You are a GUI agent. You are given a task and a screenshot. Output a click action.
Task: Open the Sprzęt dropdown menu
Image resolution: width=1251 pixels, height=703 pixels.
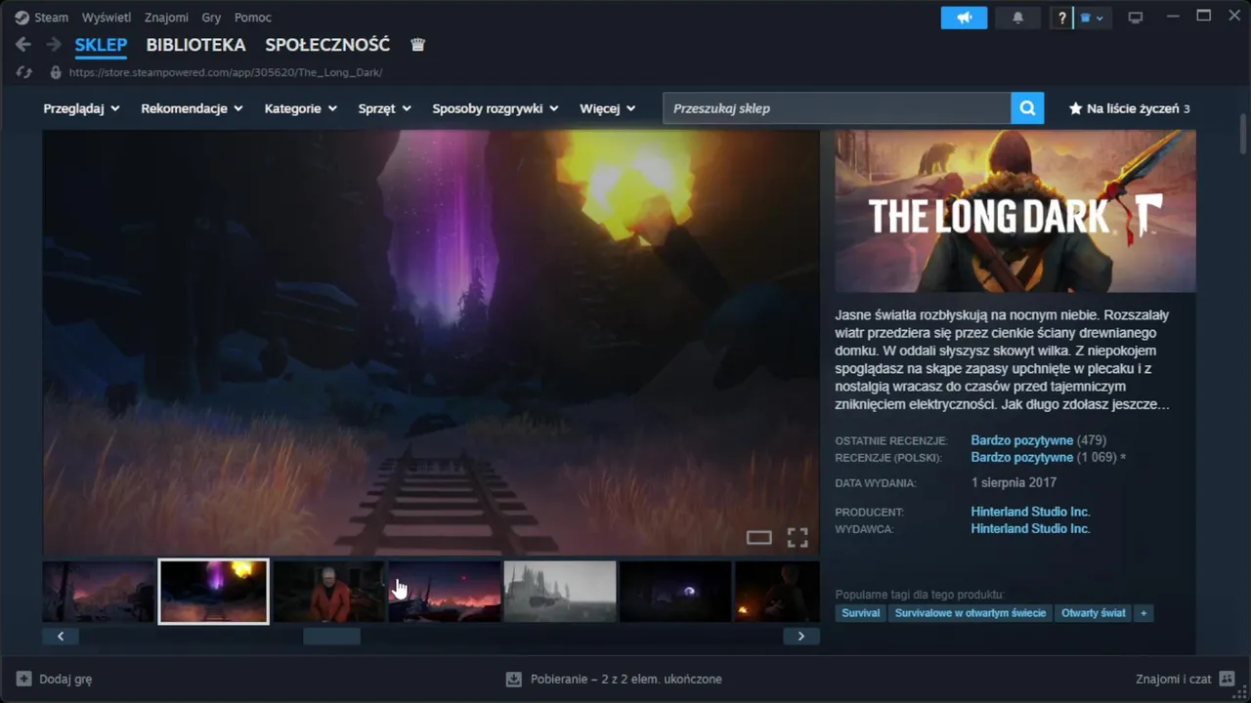[x=385, y=108]
